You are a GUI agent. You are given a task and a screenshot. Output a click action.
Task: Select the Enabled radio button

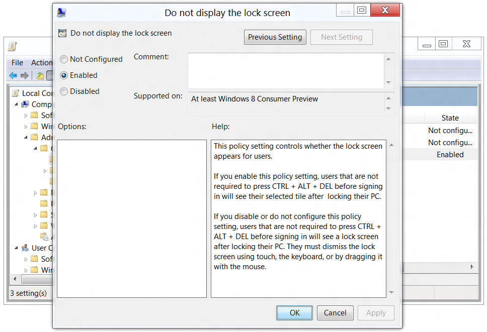[64, 75]
